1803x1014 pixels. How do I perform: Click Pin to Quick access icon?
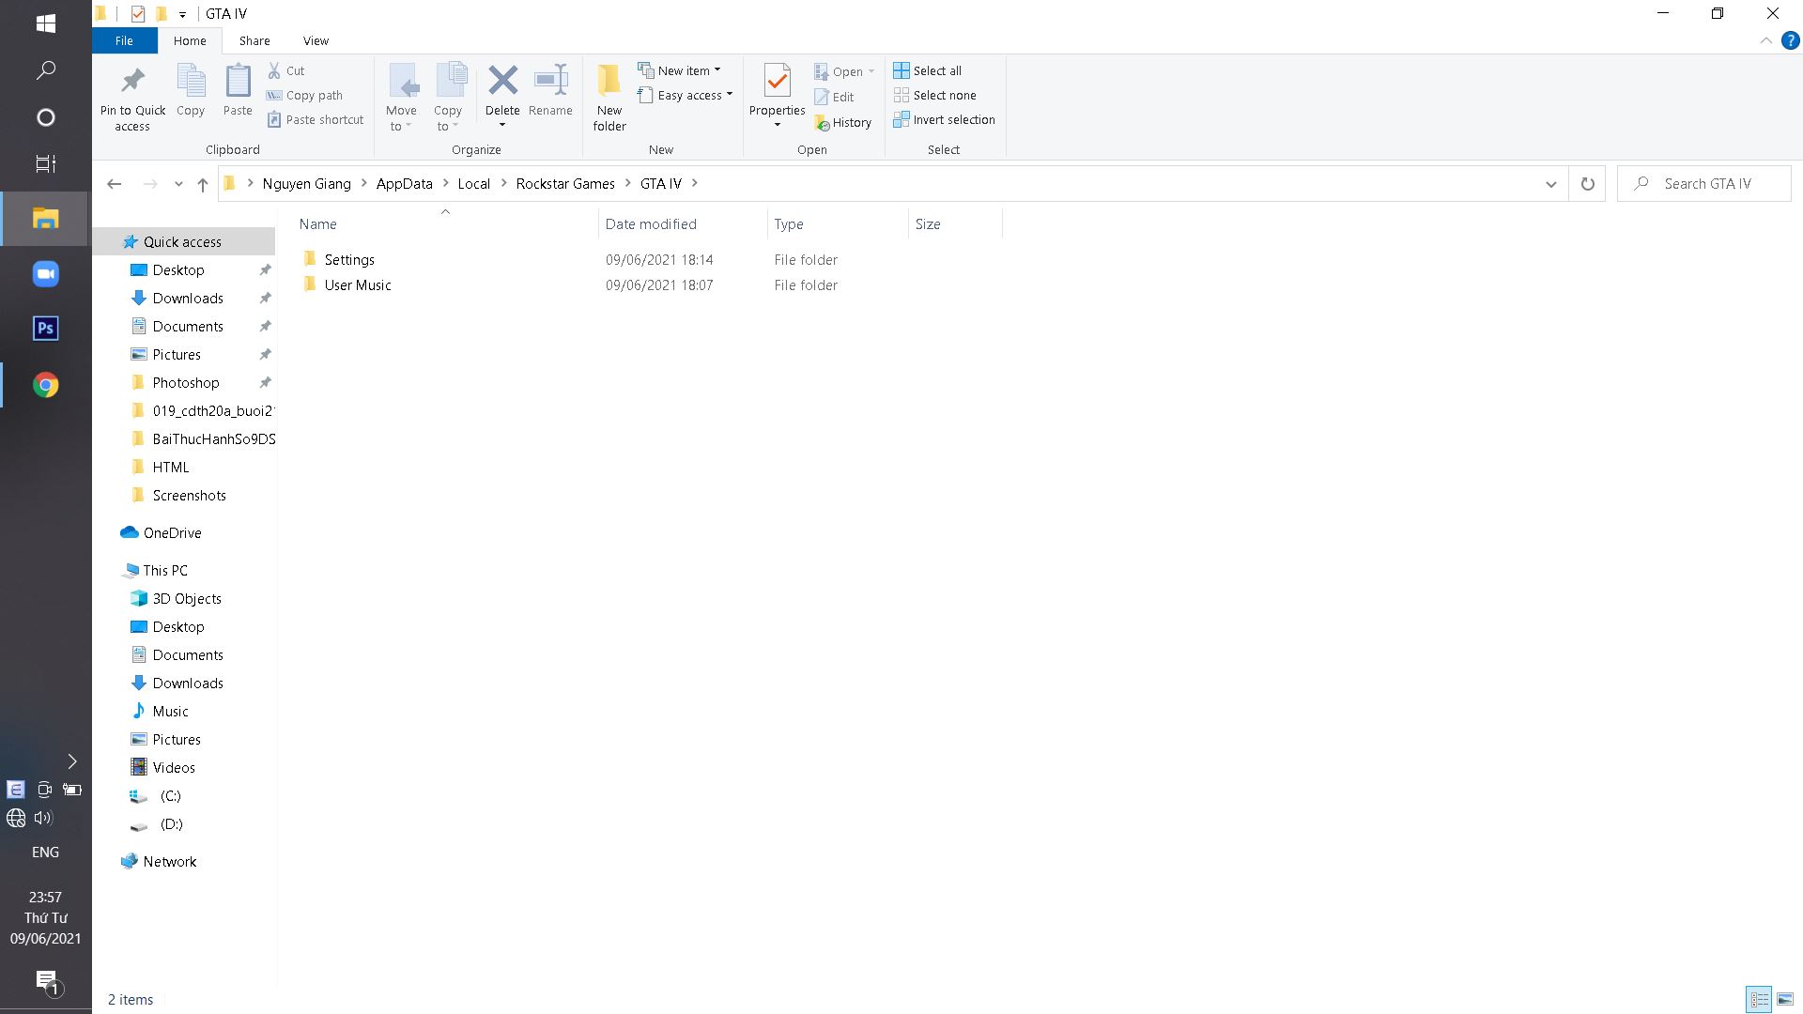[132, 82]
